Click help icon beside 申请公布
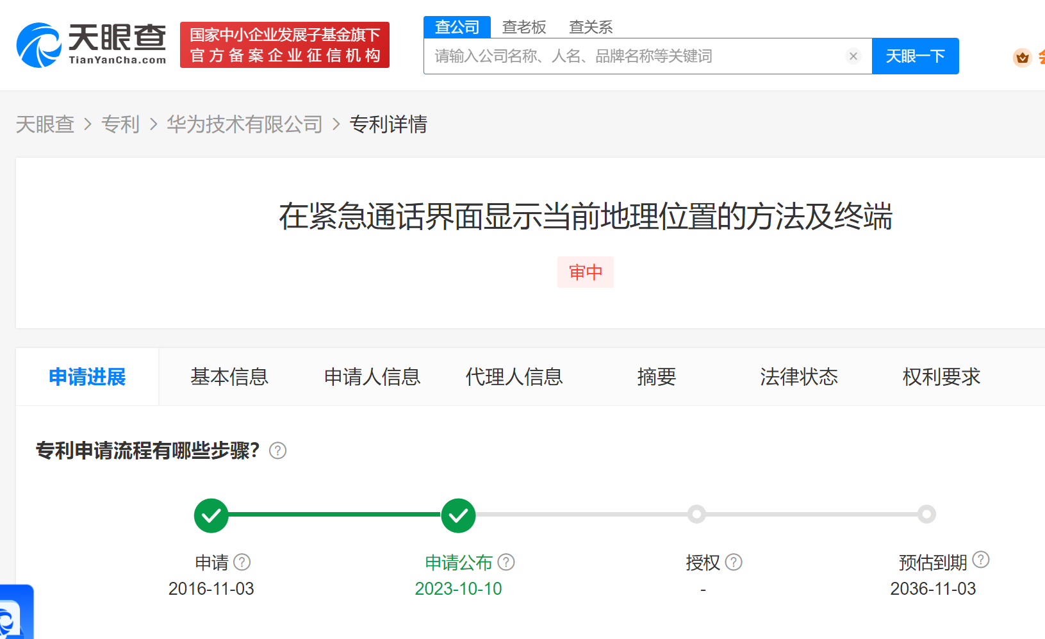1045x639 pixels. (506, 562)
